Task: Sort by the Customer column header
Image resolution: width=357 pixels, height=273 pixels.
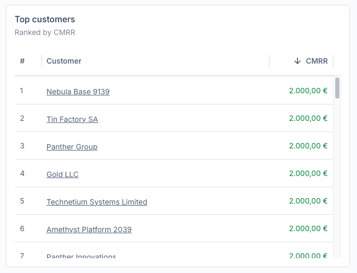Action: [64, 61]
